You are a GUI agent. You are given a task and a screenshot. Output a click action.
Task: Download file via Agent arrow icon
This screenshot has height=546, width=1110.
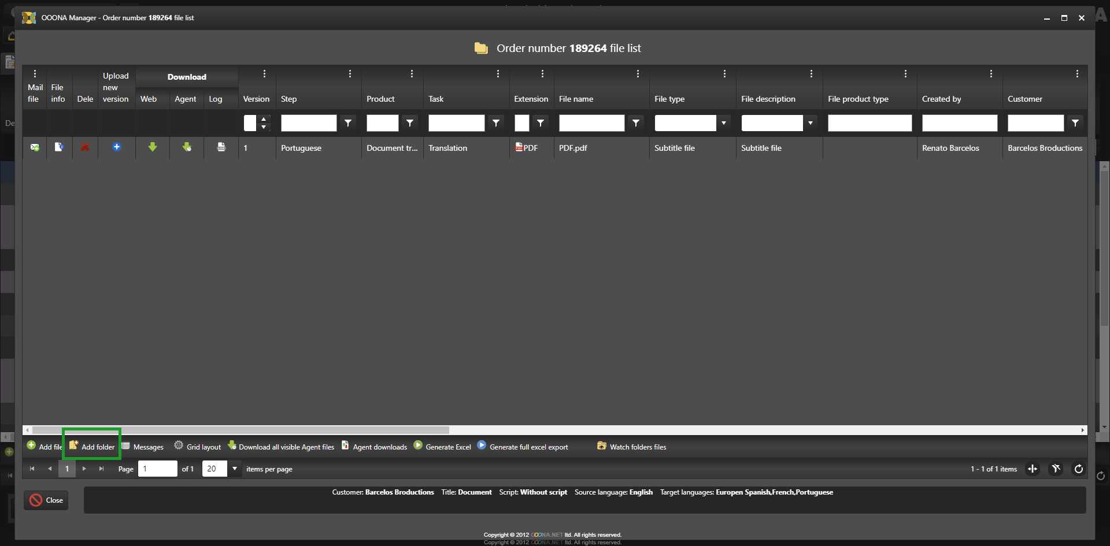(x=187, y=147)
